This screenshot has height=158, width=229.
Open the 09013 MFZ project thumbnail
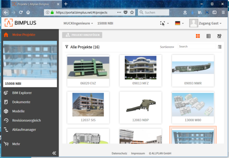point(140,68)
